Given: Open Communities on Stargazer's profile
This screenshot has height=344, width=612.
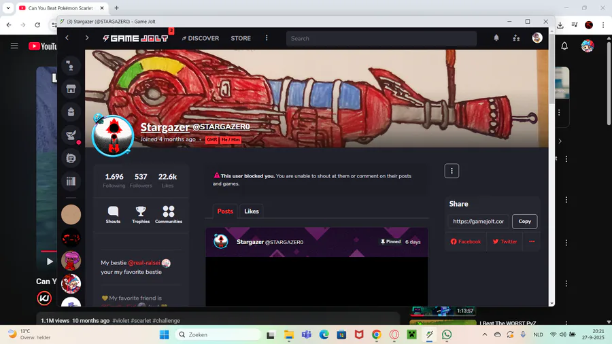Looking at the screenshot, I should pos(169,215).
